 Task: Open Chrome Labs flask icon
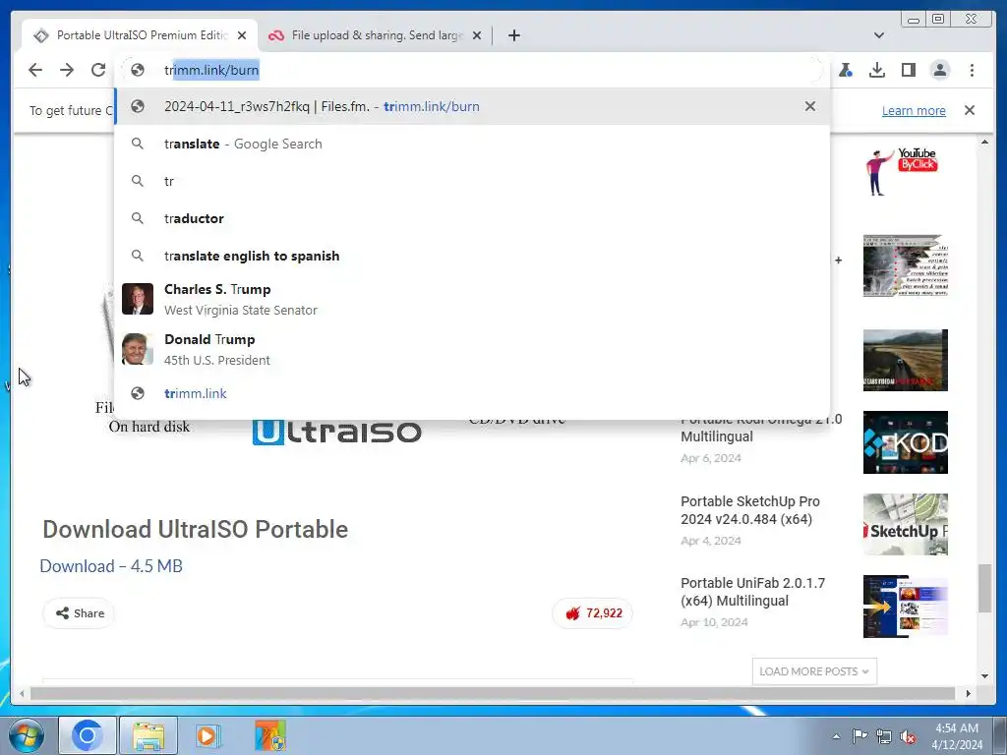point(846,70)
